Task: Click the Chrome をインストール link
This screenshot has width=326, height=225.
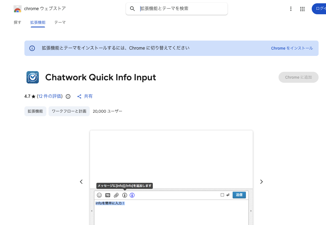Action: pos(292,48)
